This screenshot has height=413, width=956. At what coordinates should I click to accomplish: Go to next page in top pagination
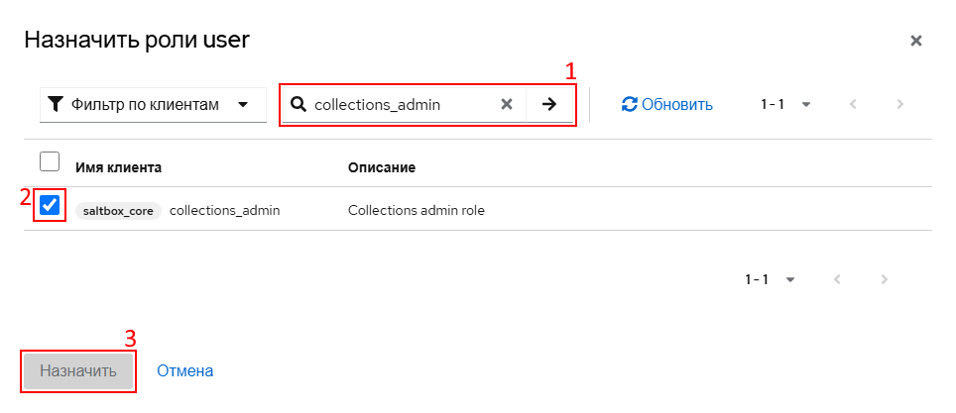(x=899, y=104)
